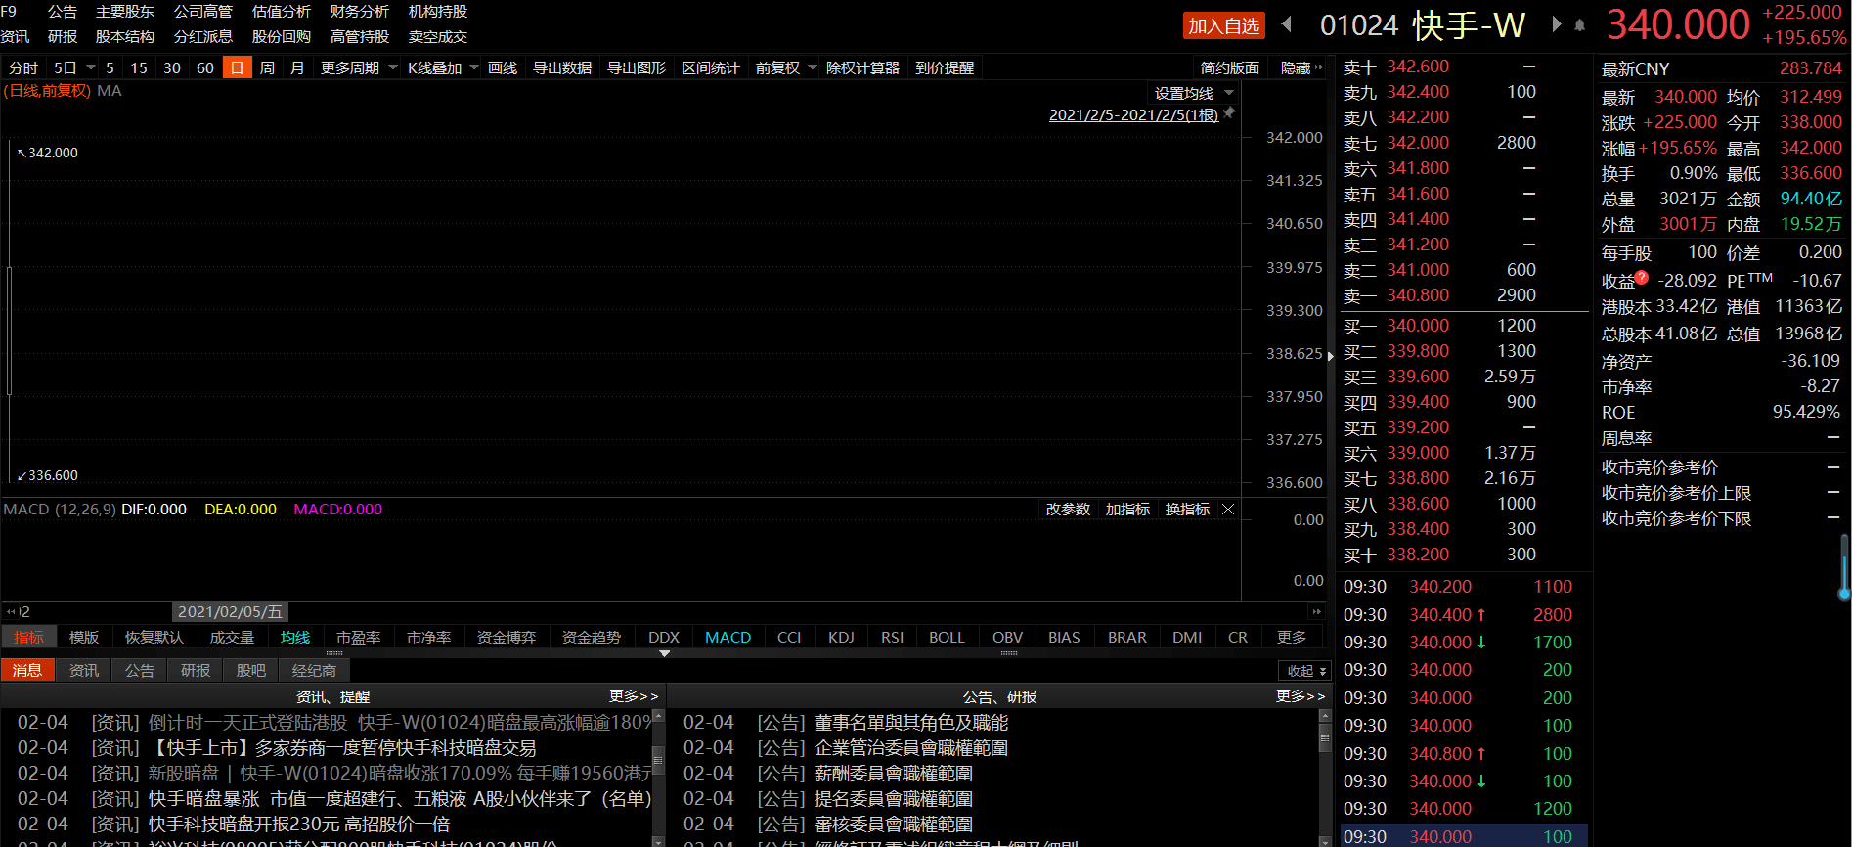Open the 前复权 adjustment dropdown
The height and width of the screenshot is (847, 1852).
813,67
